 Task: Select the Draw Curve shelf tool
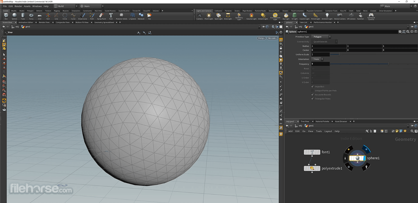pyautogui.click(x=82, y=16)
